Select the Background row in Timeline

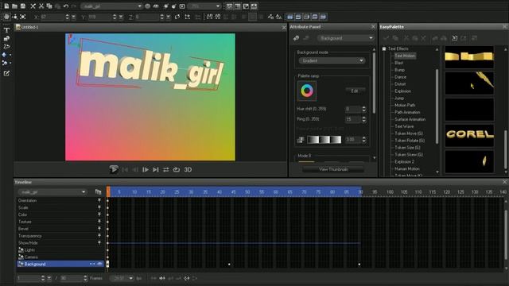(60, 265)
